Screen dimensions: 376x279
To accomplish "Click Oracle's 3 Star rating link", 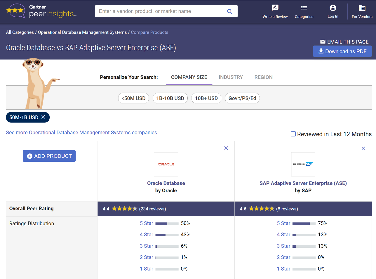I will pyautogui.click(x=147, y=246).
